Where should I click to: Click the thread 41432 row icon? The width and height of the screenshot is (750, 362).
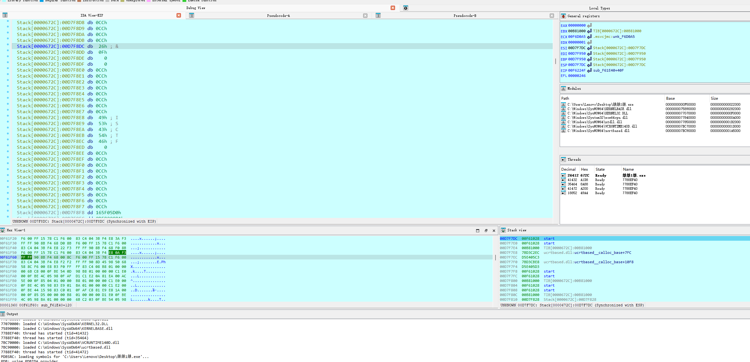click(x=564, y=180)
